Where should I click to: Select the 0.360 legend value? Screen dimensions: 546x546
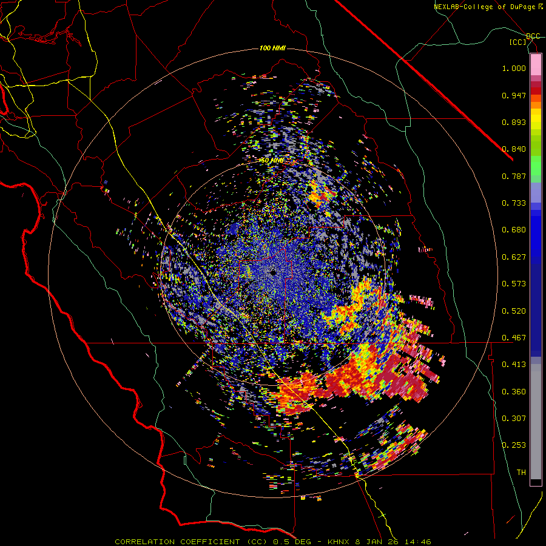[x=514, y=392]
